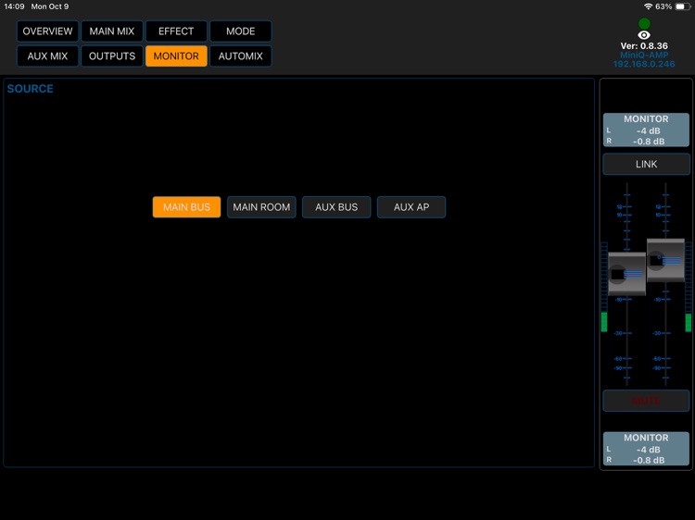Viewport: 695px width, 520px height.
Task: Click the eye visibility icon below the green dot
Action: click(x=644, y=35)
